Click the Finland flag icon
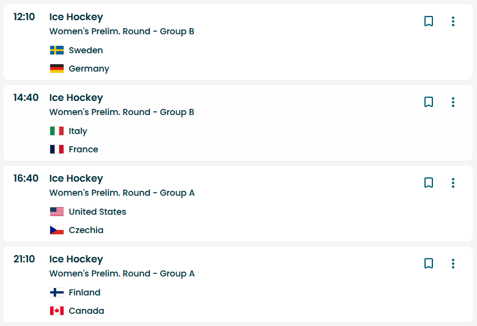 click(x=57, y=292)
